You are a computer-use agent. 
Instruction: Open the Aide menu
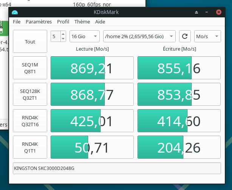point(100,22)
